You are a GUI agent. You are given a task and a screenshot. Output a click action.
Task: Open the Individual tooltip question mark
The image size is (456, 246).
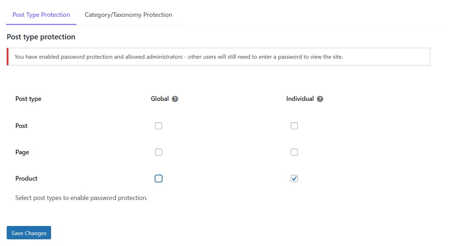(320, 99)
